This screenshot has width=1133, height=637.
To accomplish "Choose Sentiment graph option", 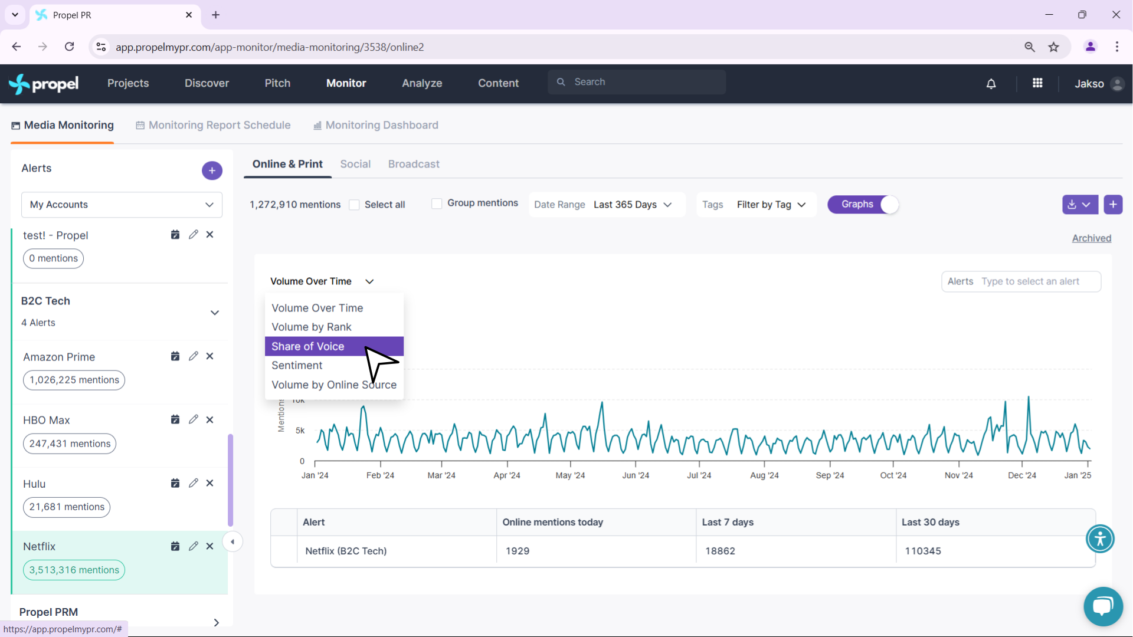I will tap(334, 365).
